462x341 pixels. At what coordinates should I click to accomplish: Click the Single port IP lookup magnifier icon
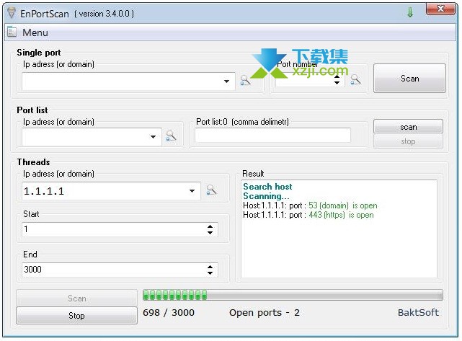pos(246,81)
